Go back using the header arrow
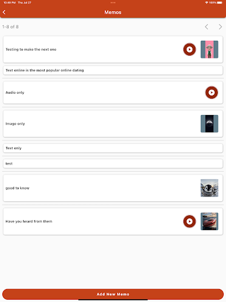Screen dimensions: 226x302 click(4, 12)
